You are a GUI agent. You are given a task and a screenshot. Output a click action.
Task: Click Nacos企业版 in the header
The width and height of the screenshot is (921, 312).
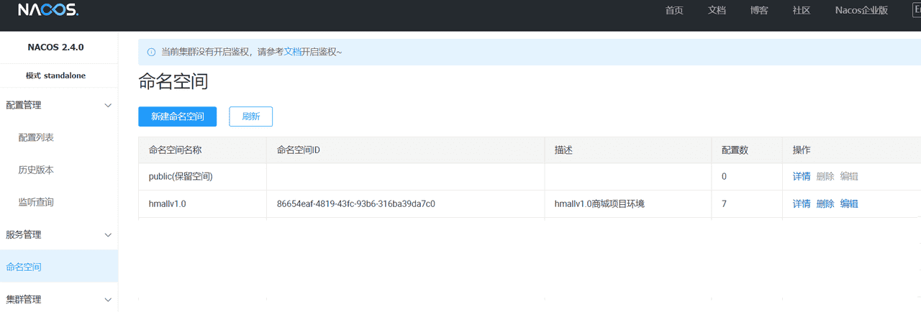[861, 10]
